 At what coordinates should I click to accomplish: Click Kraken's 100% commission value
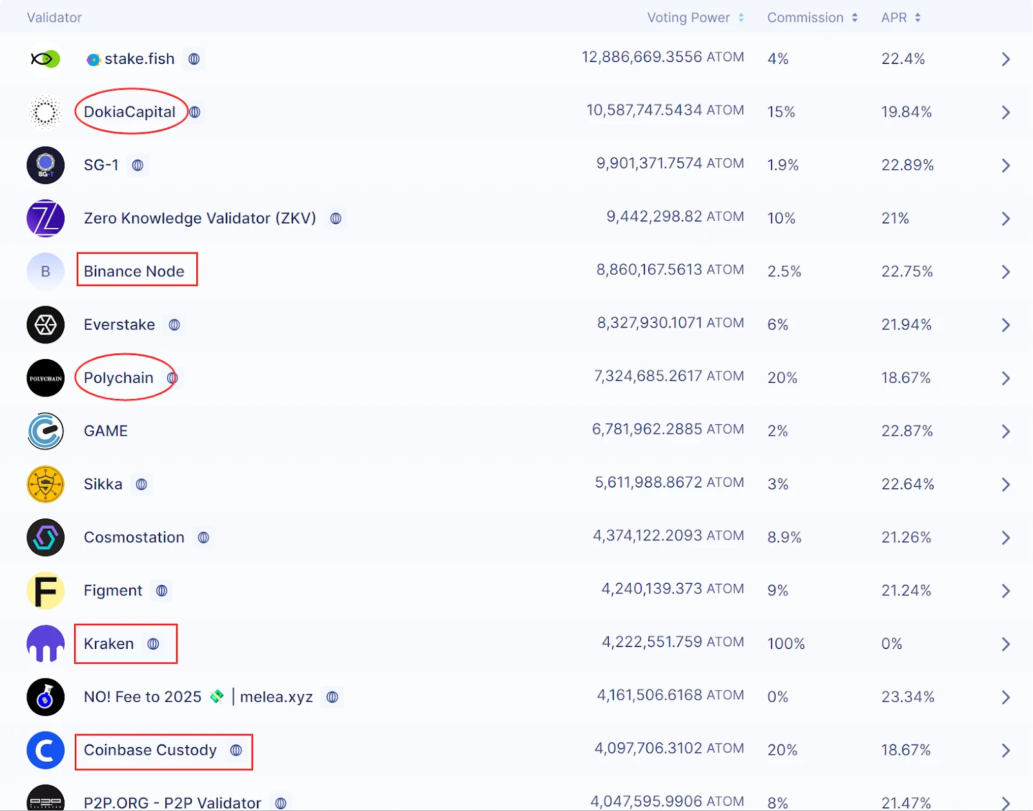point(786,644)
